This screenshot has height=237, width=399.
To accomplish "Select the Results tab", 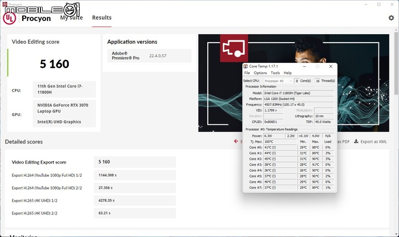I will tap(102, 18).
